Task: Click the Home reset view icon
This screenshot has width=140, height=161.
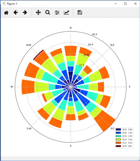Action: tap(6, 13)
